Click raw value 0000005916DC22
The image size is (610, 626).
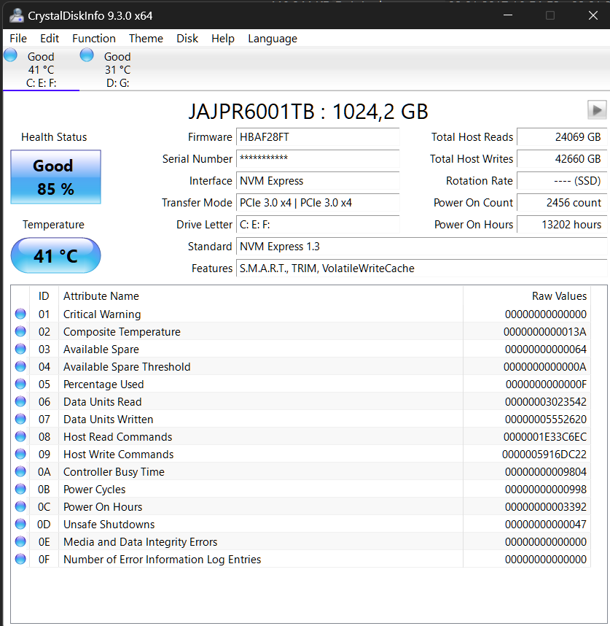point(544,455)
